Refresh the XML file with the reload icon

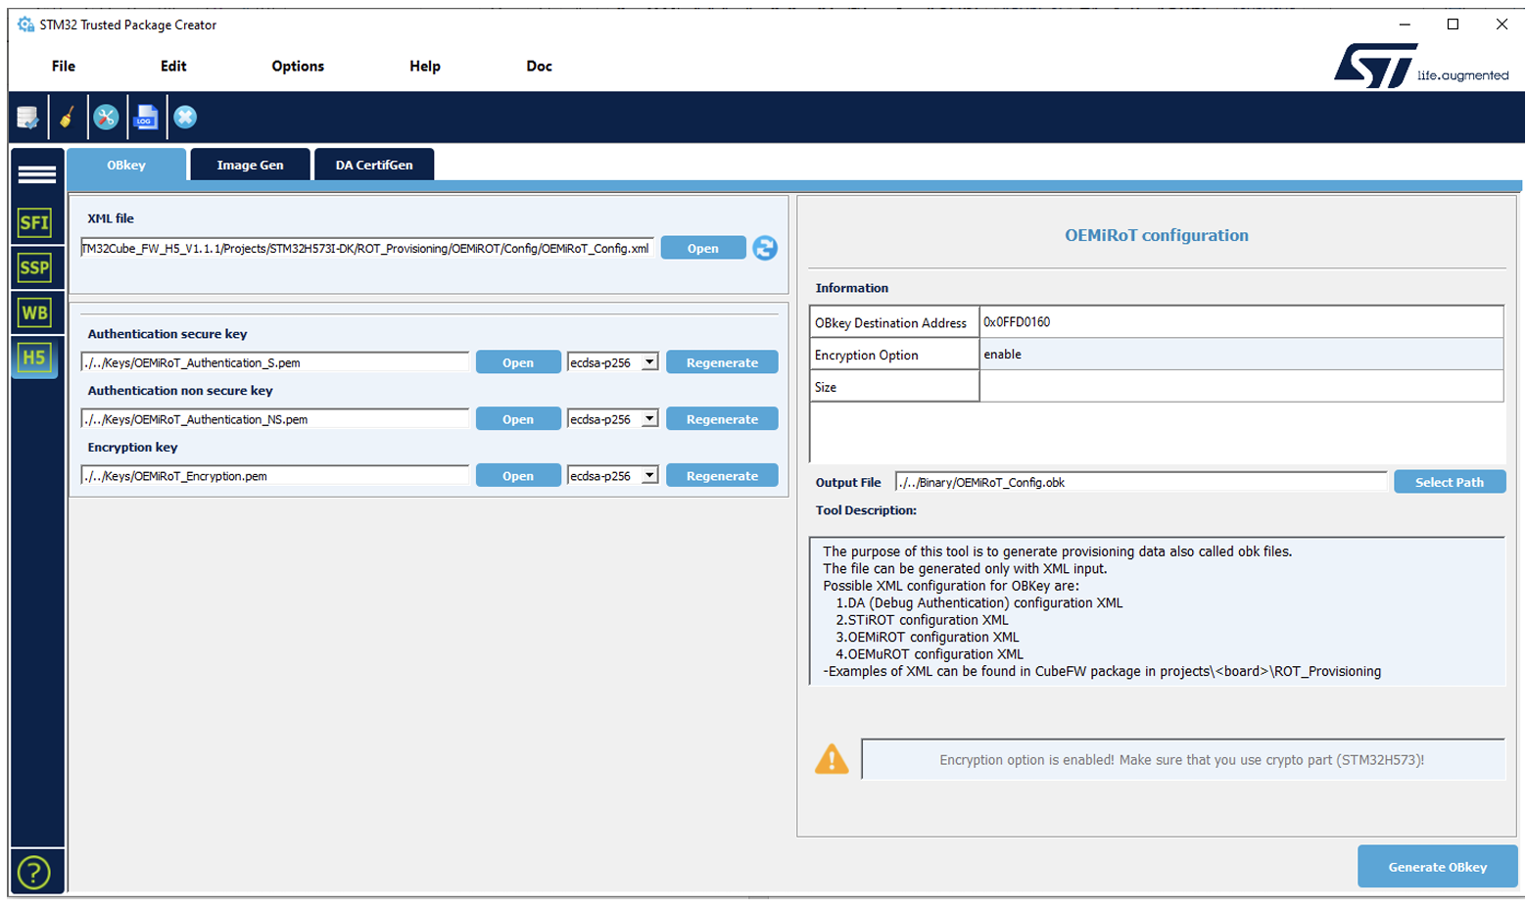[x=765, y=248]
